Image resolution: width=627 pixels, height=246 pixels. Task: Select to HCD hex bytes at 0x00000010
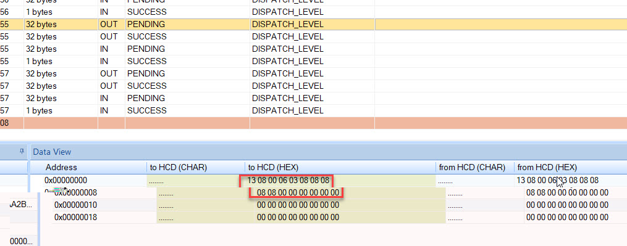click(298, 205)
